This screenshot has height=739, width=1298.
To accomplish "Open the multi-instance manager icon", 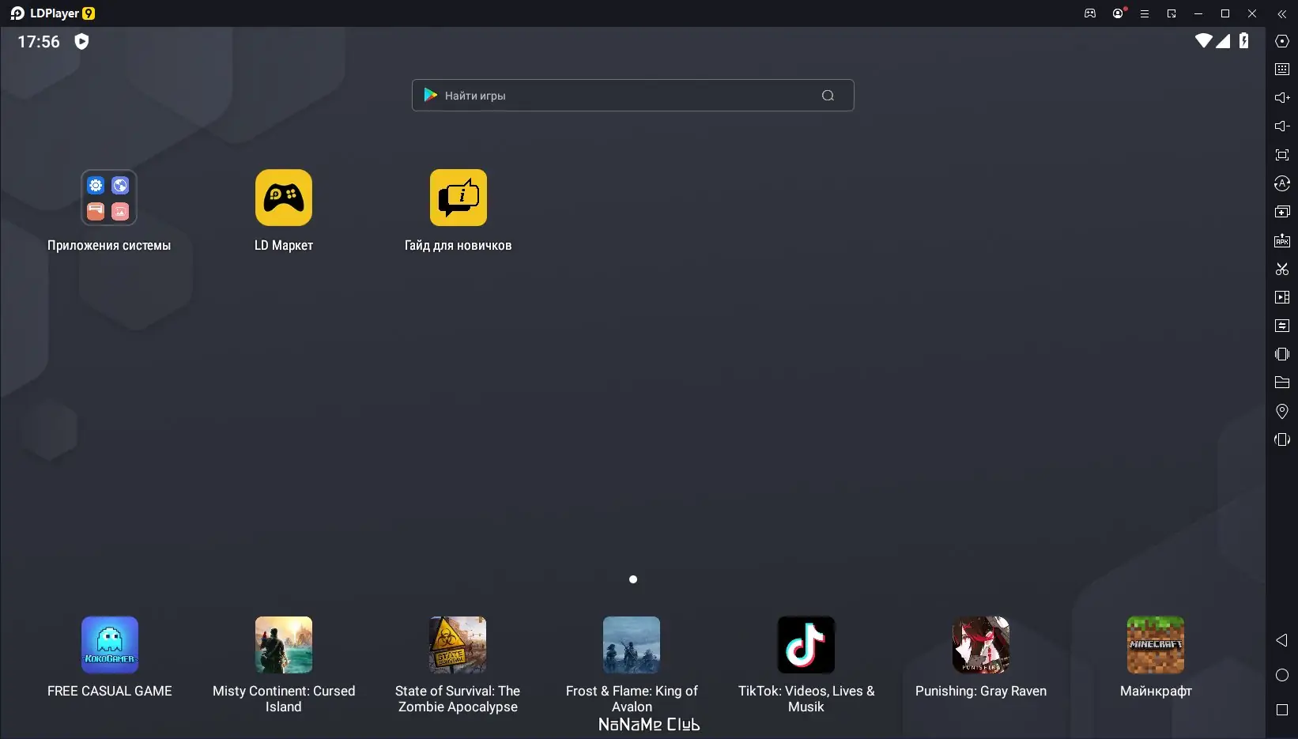I will (x=1282, y=212).
